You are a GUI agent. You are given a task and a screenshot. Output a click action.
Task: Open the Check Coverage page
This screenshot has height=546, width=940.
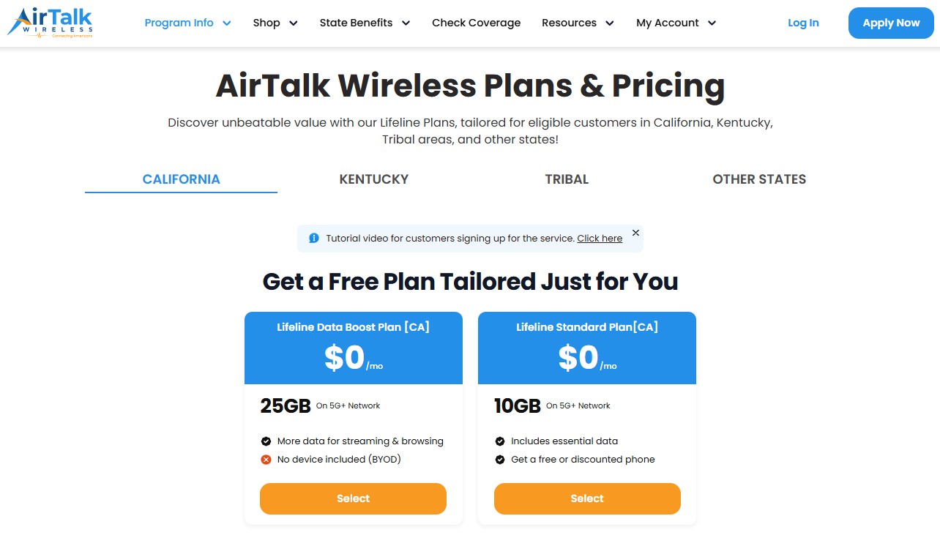(x=476, y=23)
